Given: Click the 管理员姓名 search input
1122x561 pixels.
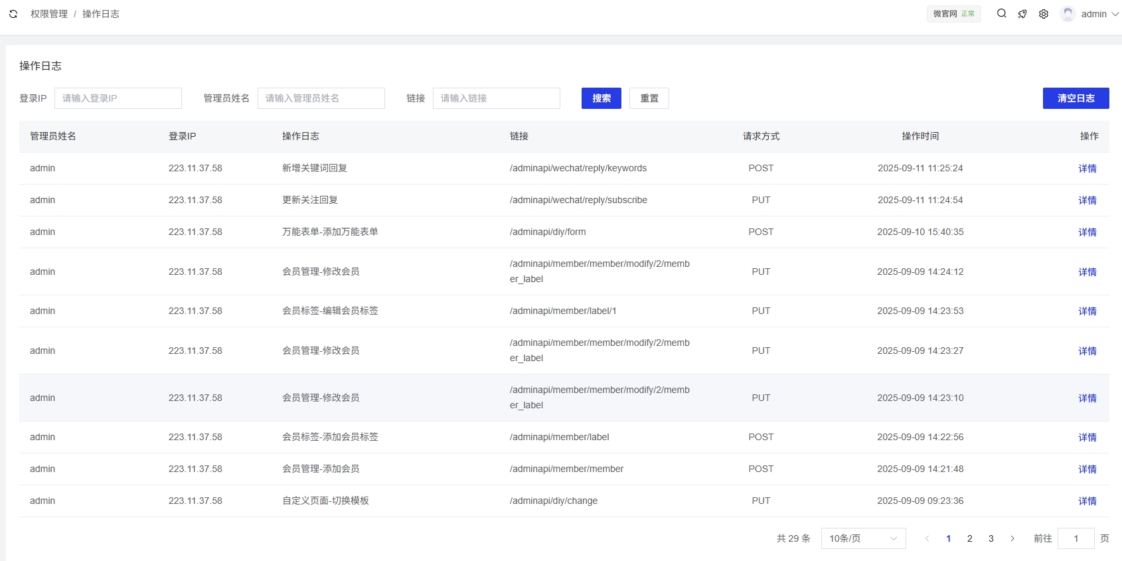Looking at the screenshot, I should (x=321, y=98).
